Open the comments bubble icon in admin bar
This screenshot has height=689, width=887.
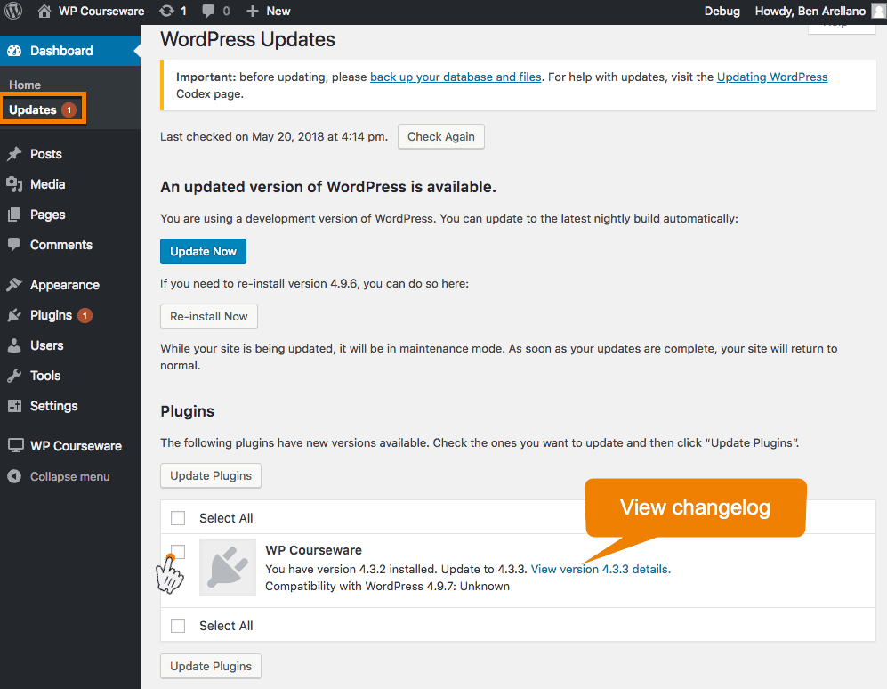point(208,11)
